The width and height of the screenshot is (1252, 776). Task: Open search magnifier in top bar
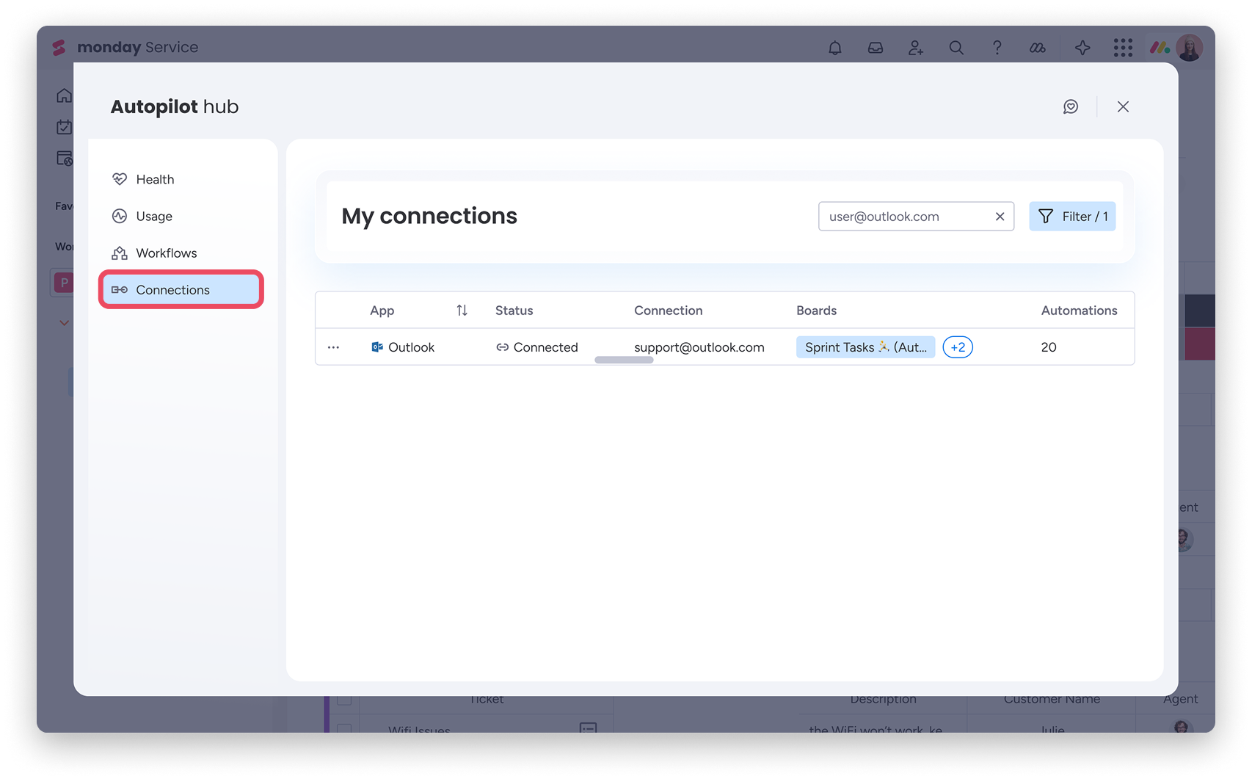coord(956,48)
